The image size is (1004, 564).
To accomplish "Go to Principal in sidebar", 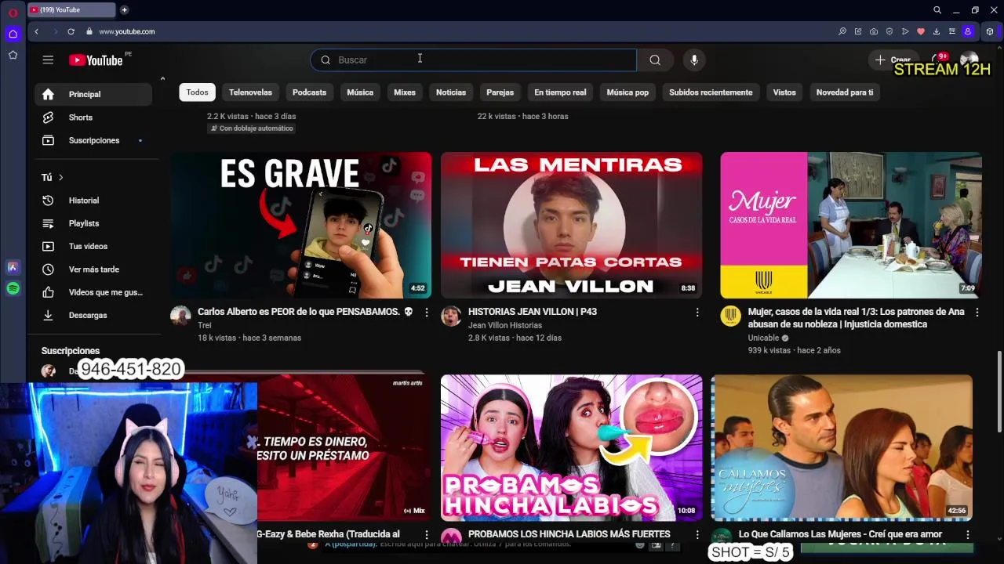I will pyautogui.click(x=93, y=94).
